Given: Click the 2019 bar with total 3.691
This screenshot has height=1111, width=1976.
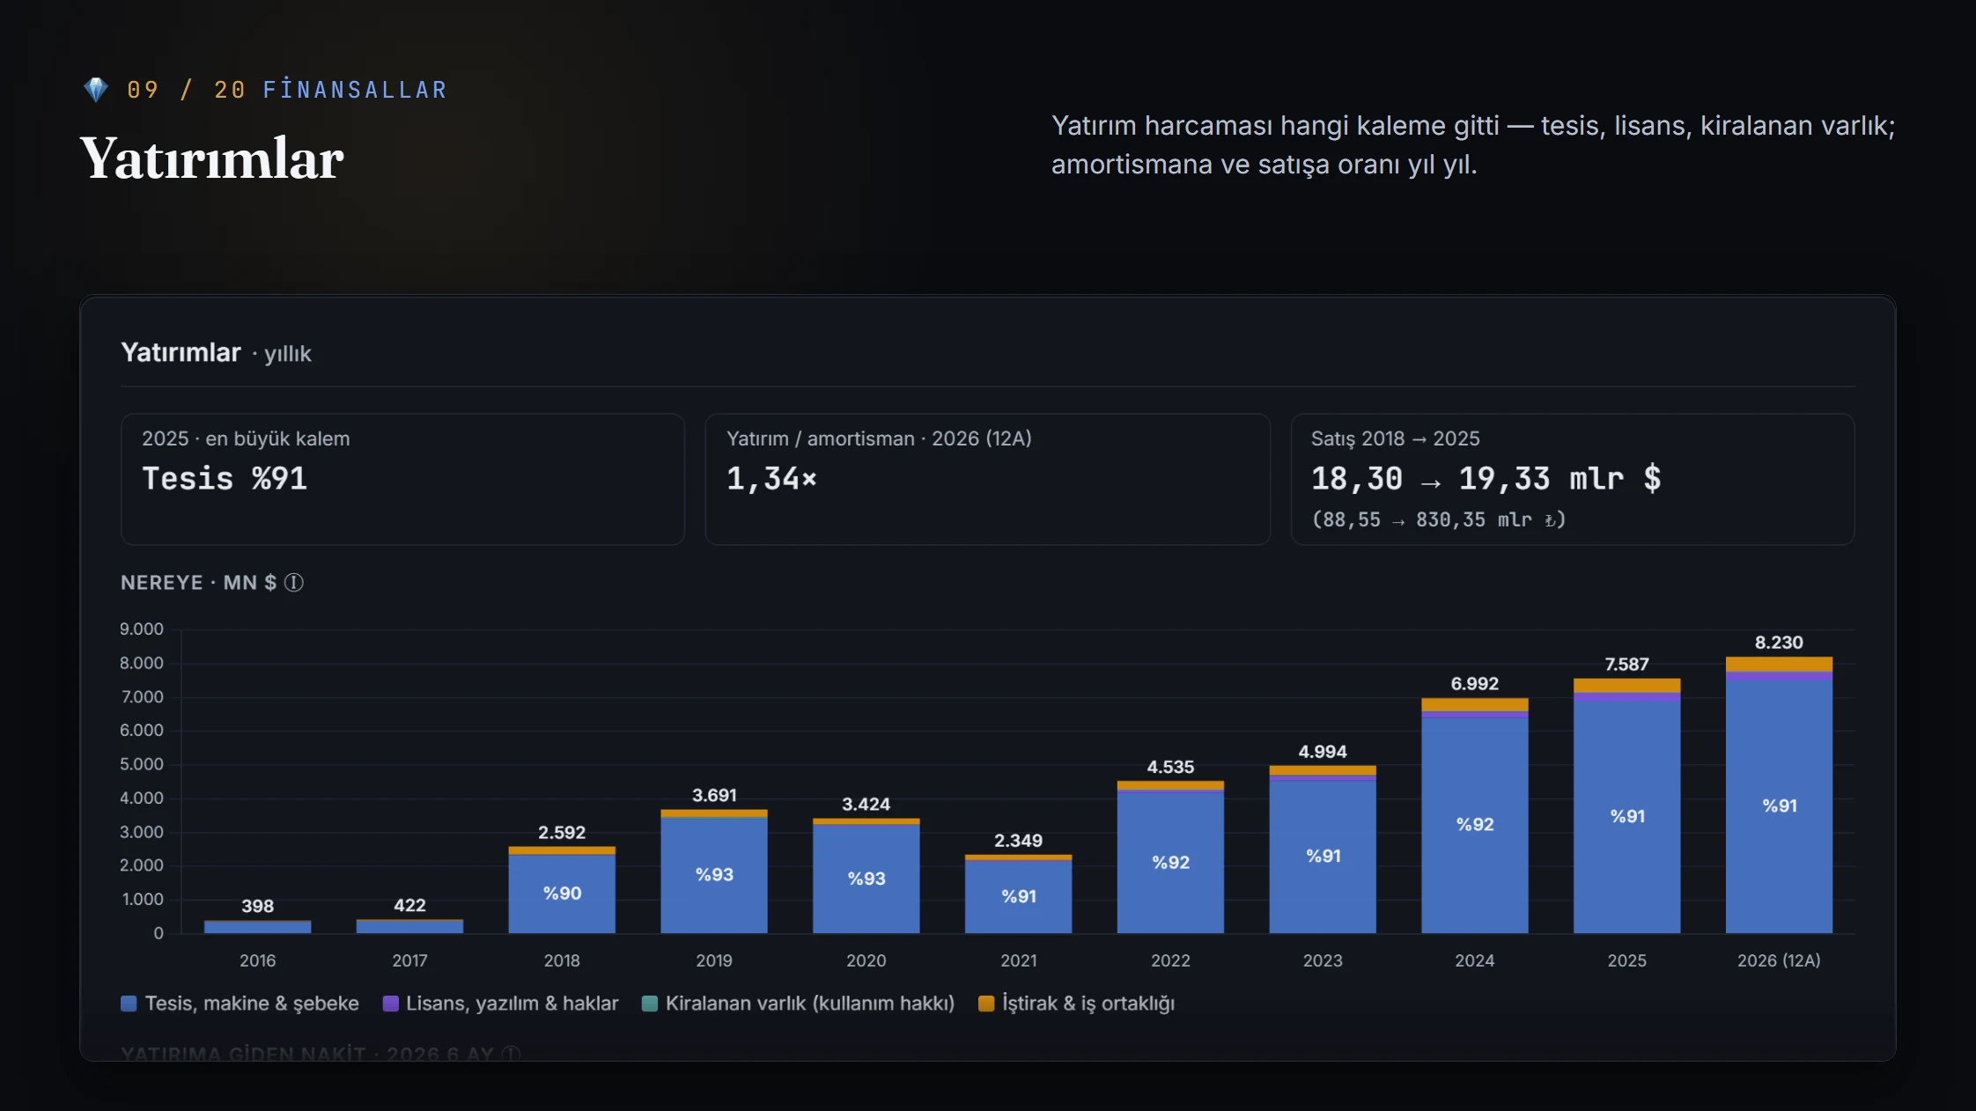Looking at the screenshot, I should (x=714, y=872).
